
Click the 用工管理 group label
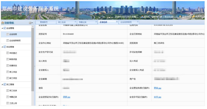click(10, 85)
